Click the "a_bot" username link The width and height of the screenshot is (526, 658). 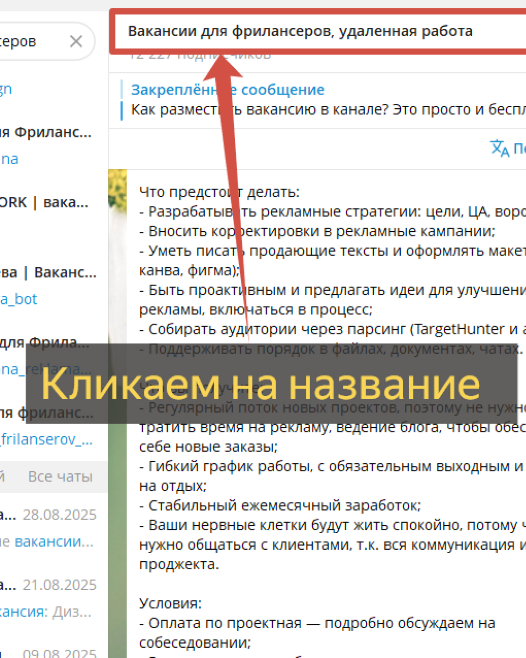pyautogui.click(x=19, y=299)
